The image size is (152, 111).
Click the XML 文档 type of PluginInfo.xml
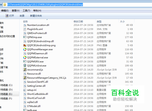click(102, 29)
